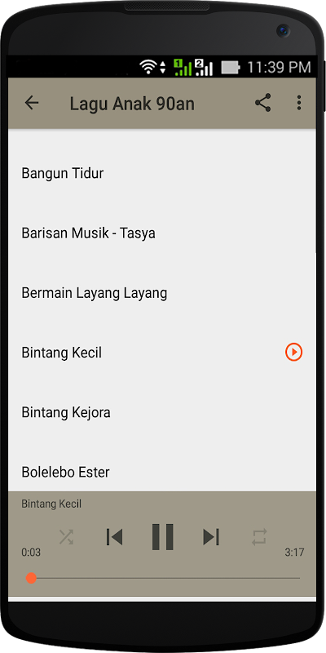Click the orange seek bar handle

[31, 578]
